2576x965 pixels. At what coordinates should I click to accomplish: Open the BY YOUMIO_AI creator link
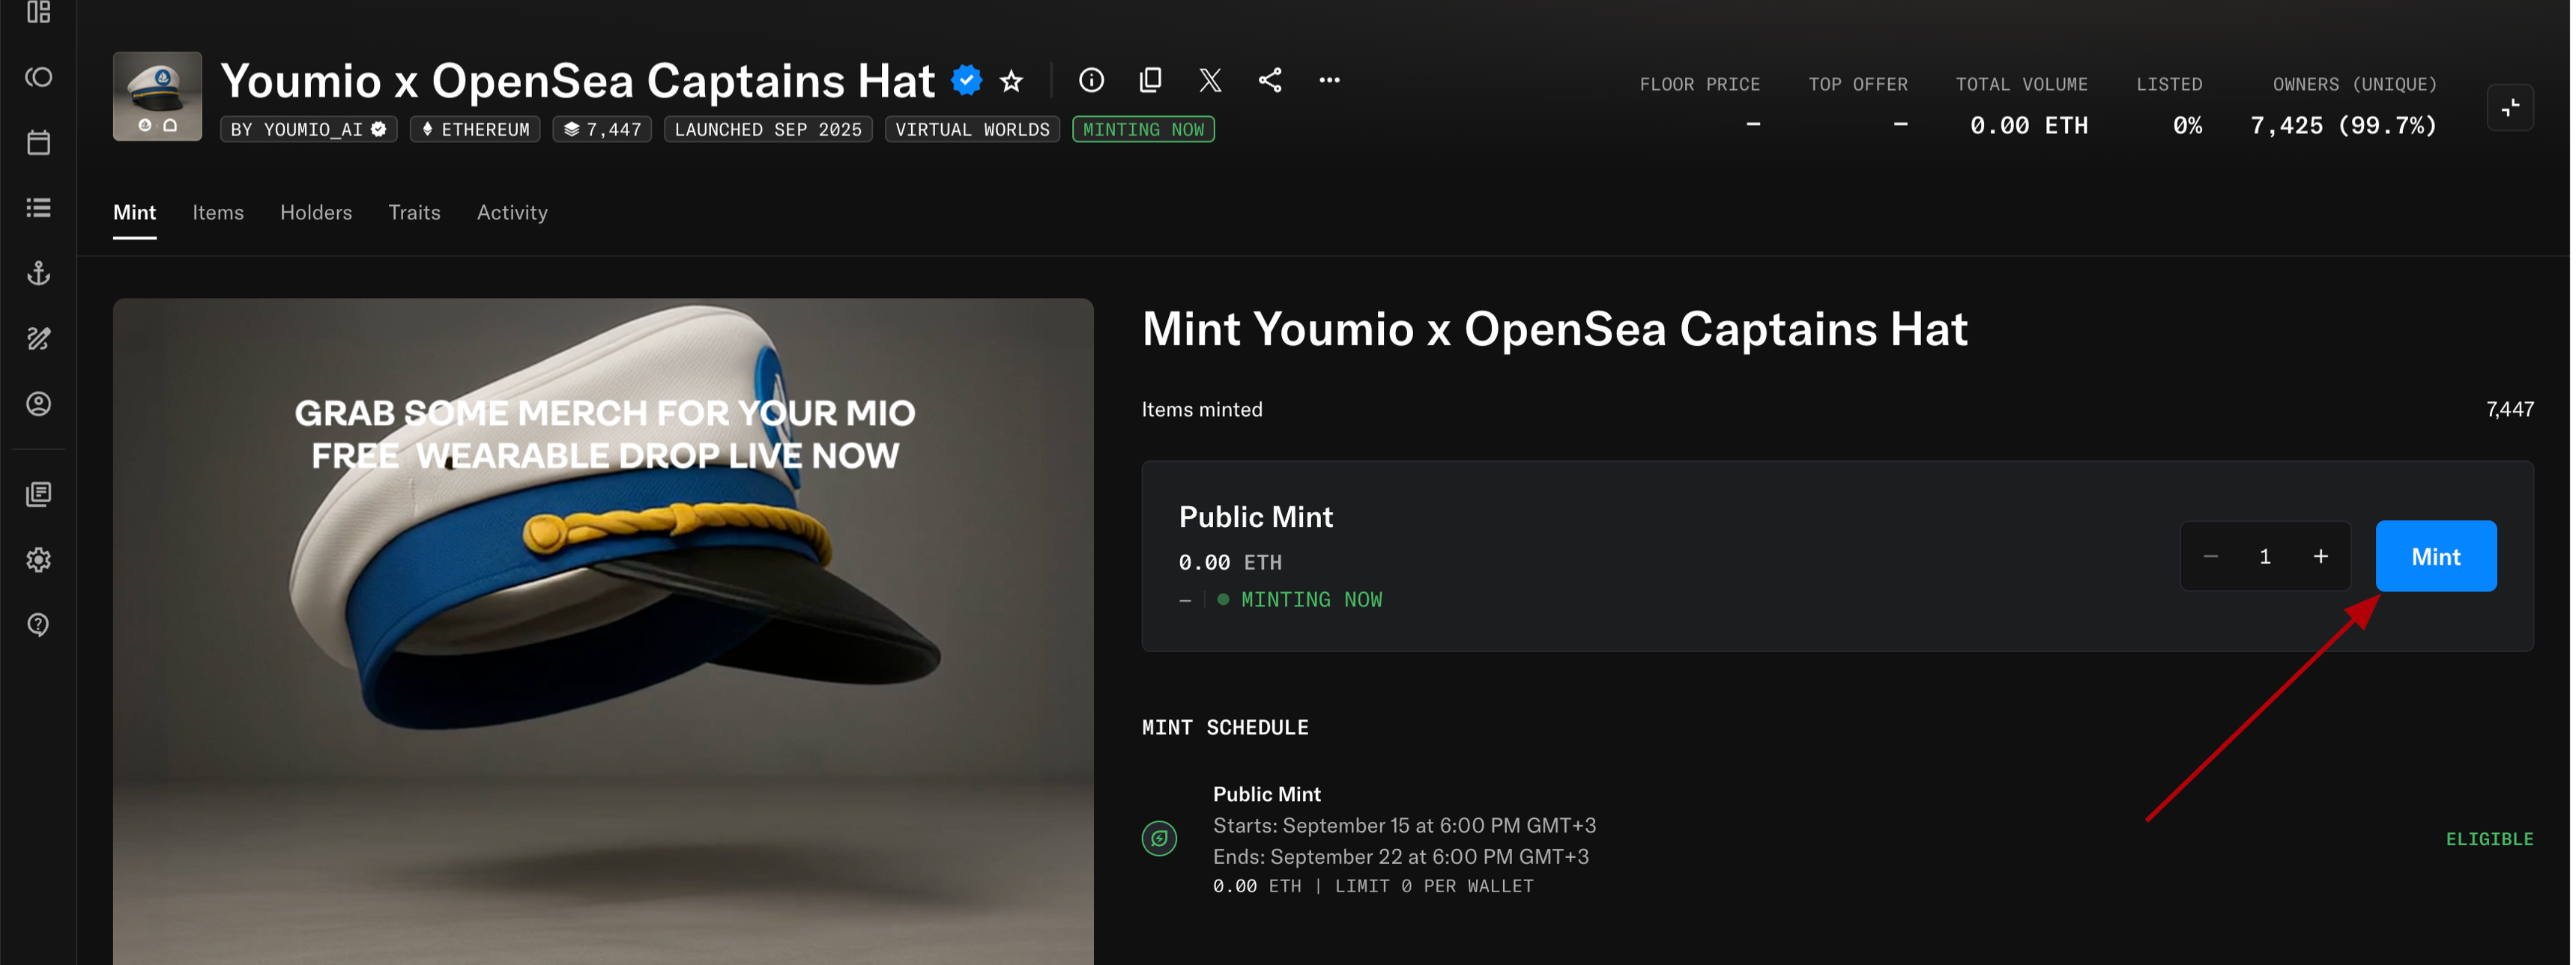point(308,130)
